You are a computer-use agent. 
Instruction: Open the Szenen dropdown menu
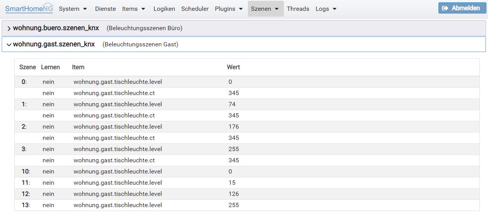pyautogui.click(x=265, y=9)
